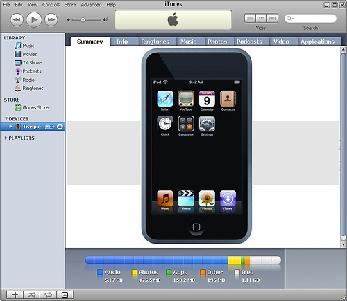Image resolution: width=347 pixels, height=301 pixels.
Task: Toggle shuffle playback button
Action: pyautogui.click(x=31, y=295)
